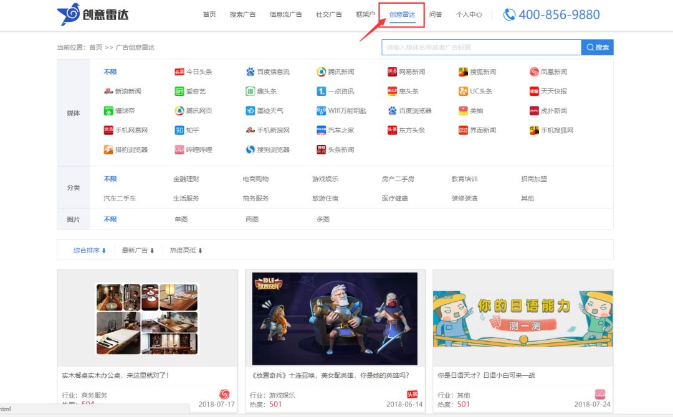Viewport: 673px width, 417px height.
Task: Sort results by 热度高低
Action: 186,250
